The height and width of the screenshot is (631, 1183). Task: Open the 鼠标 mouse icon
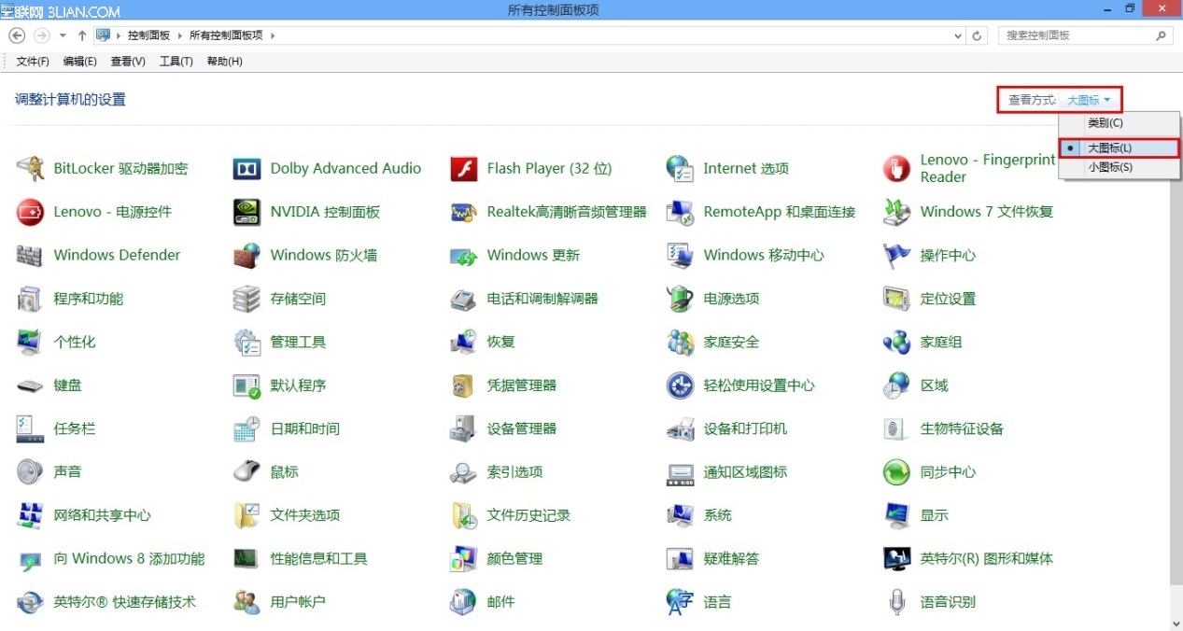[x=246, y=472]
